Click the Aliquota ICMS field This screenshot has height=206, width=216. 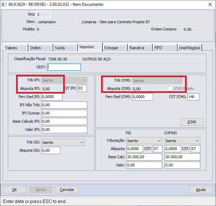point(142,88)
